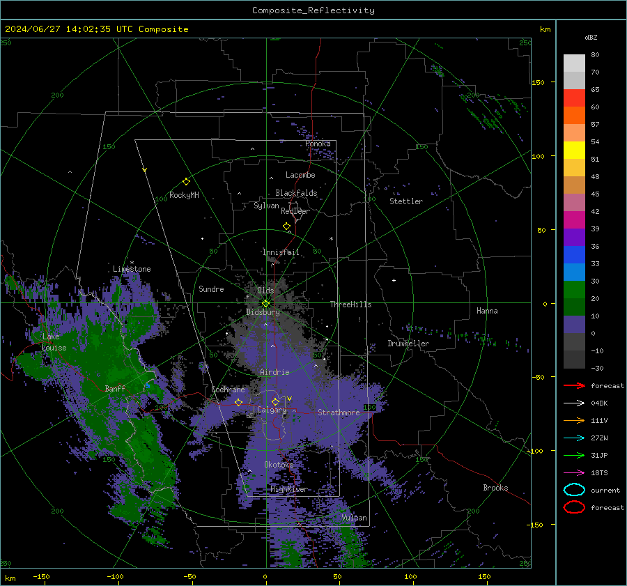Click the yellow diamond marker above Calgary
The image size is (627, 586).
(275, 401)
